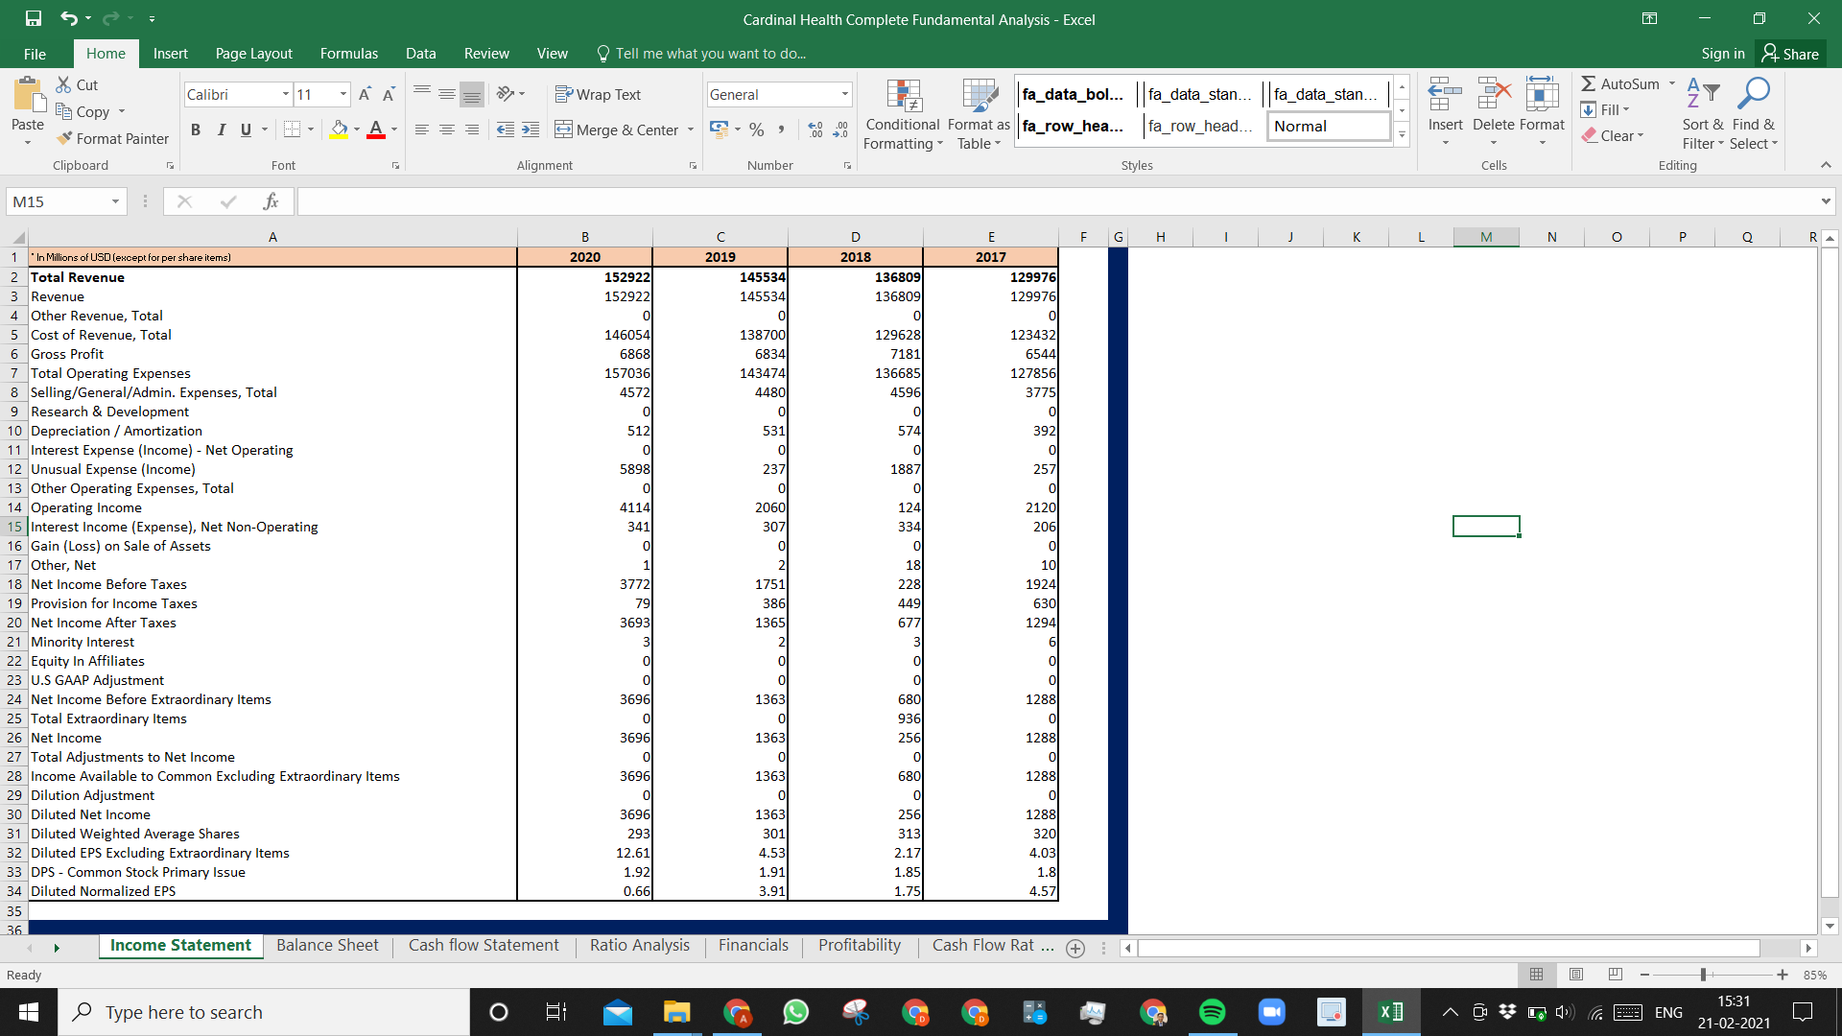Apply the Borders tool

(x=293, y=129)
